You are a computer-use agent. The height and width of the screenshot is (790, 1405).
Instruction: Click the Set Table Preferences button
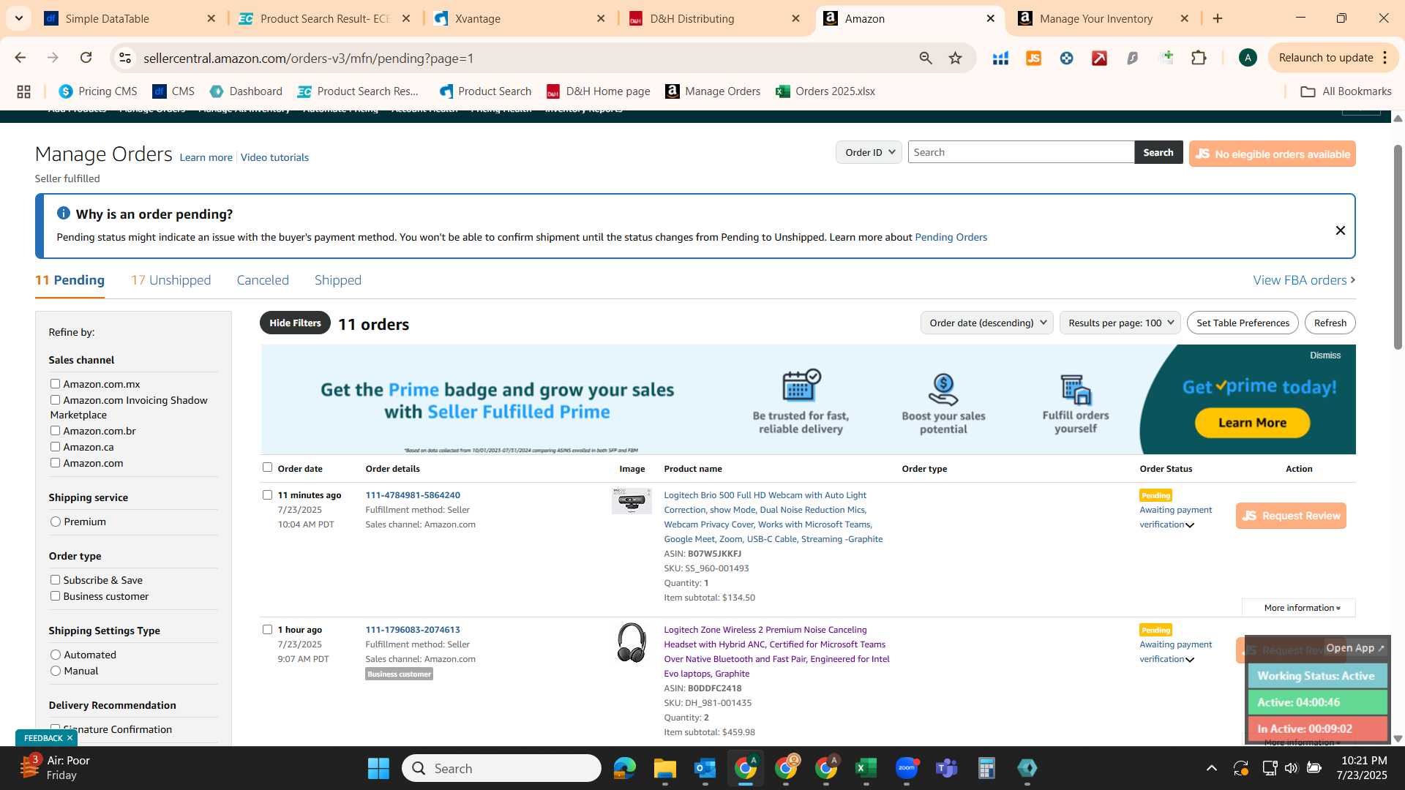tap(1243, 323)
